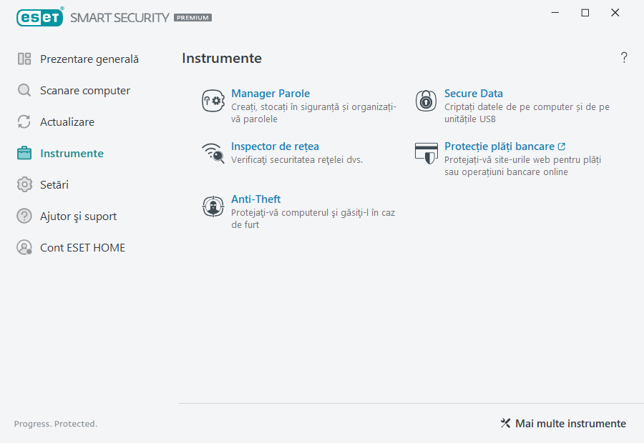Click the Inspector de reţea wifi icon

click(213, 153)
